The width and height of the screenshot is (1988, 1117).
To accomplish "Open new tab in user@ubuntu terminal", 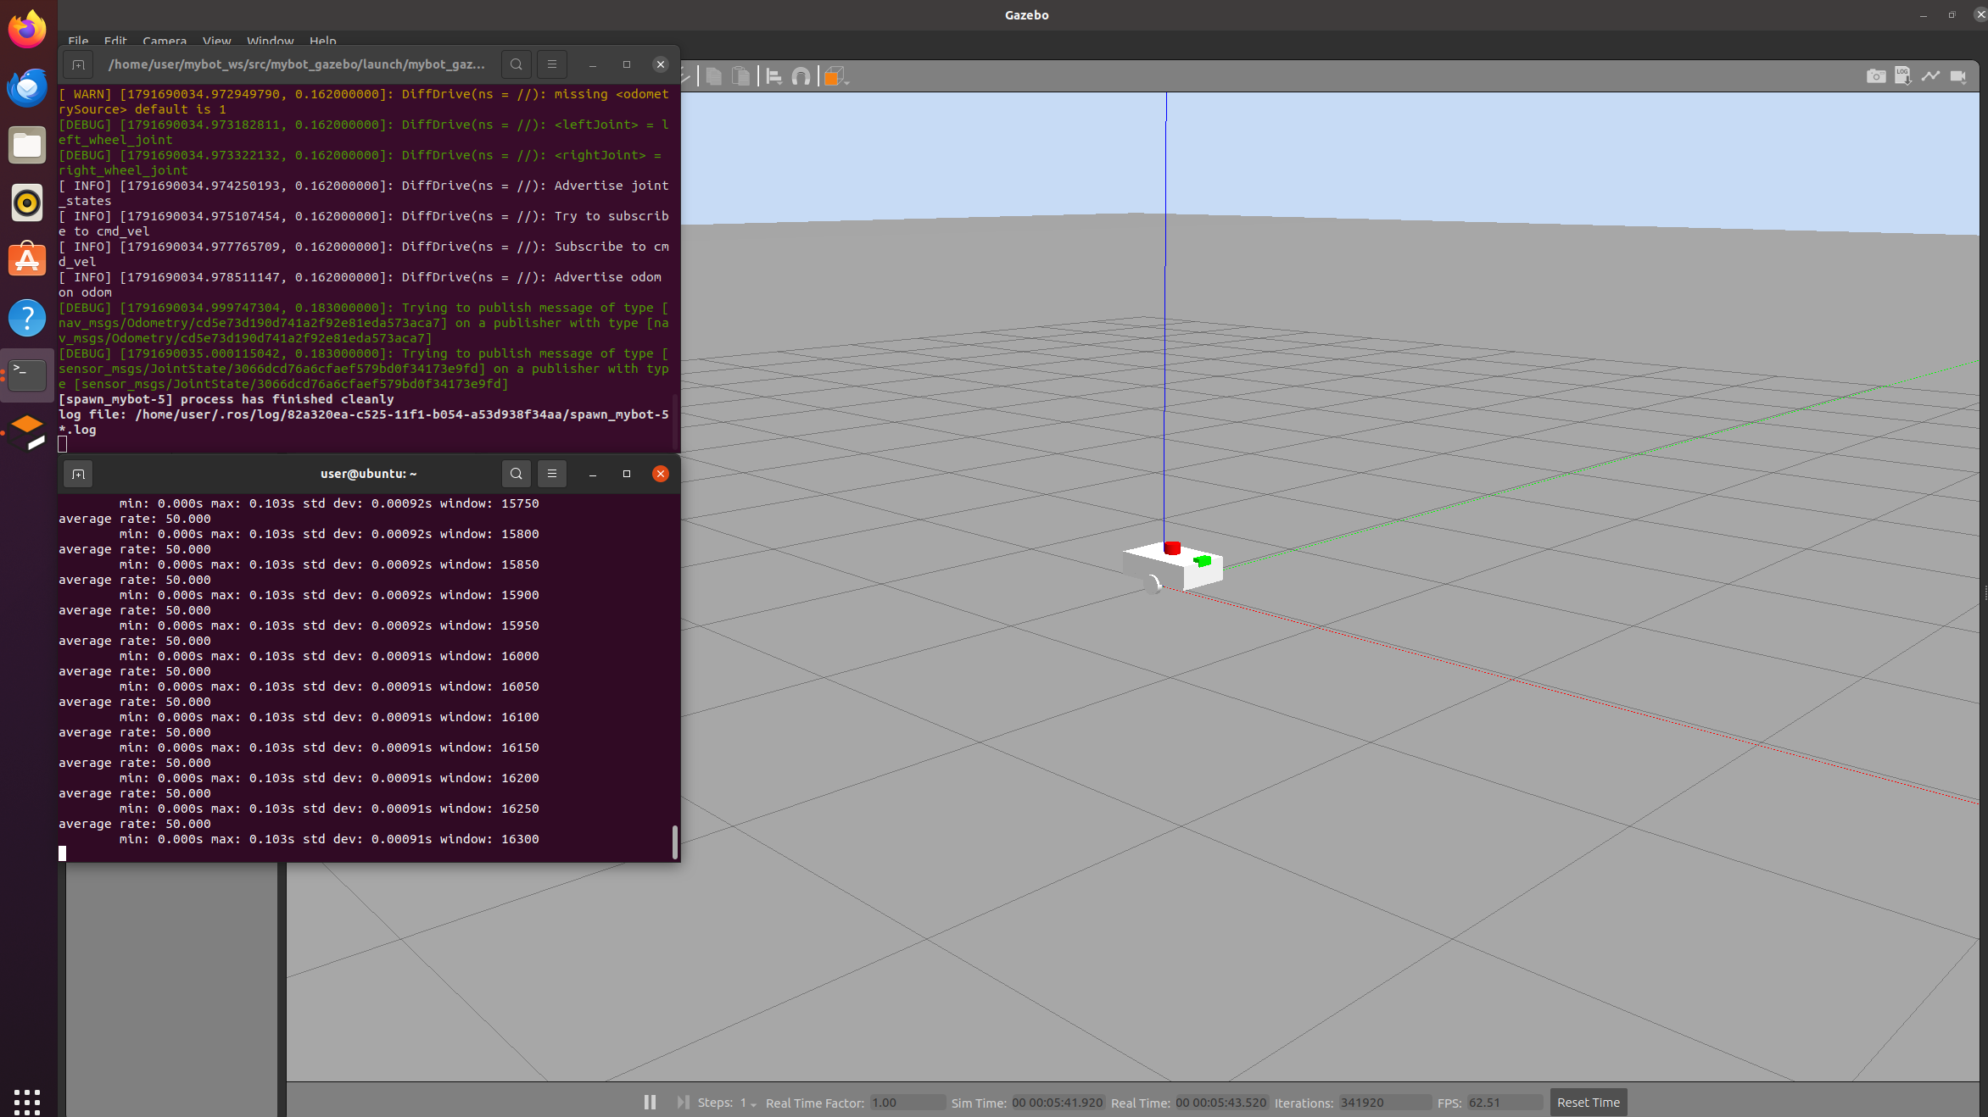I will [78, 474].
